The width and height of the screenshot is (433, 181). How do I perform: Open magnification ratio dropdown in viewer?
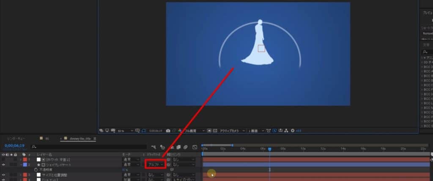(125, 130)
